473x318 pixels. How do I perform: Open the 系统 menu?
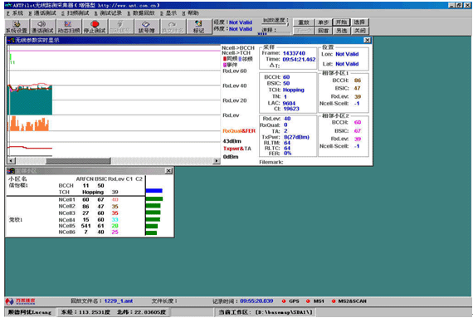pos(15,13)
